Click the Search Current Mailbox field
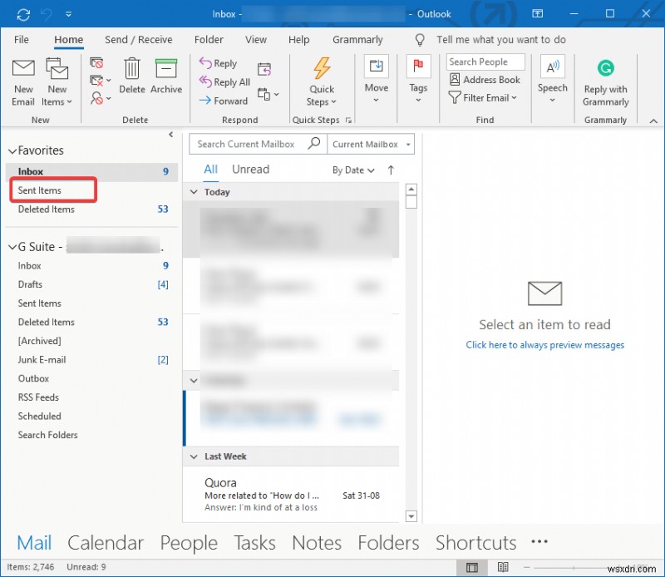Viewport: 665px width, 577px height. pyautogui.click(x=249, y=144)
